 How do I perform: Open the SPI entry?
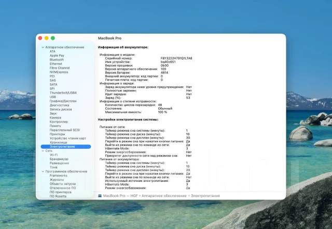(x=52, y=88)
